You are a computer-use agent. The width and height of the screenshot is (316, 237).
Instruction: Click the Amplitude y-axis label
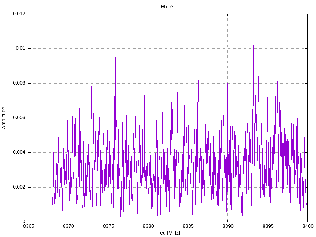click(4, 118)
